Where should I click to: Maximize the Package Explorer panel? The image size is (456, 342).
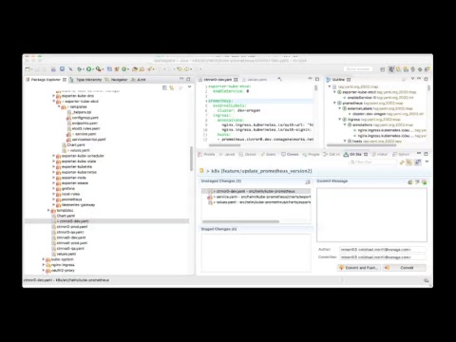coord(188,79)
